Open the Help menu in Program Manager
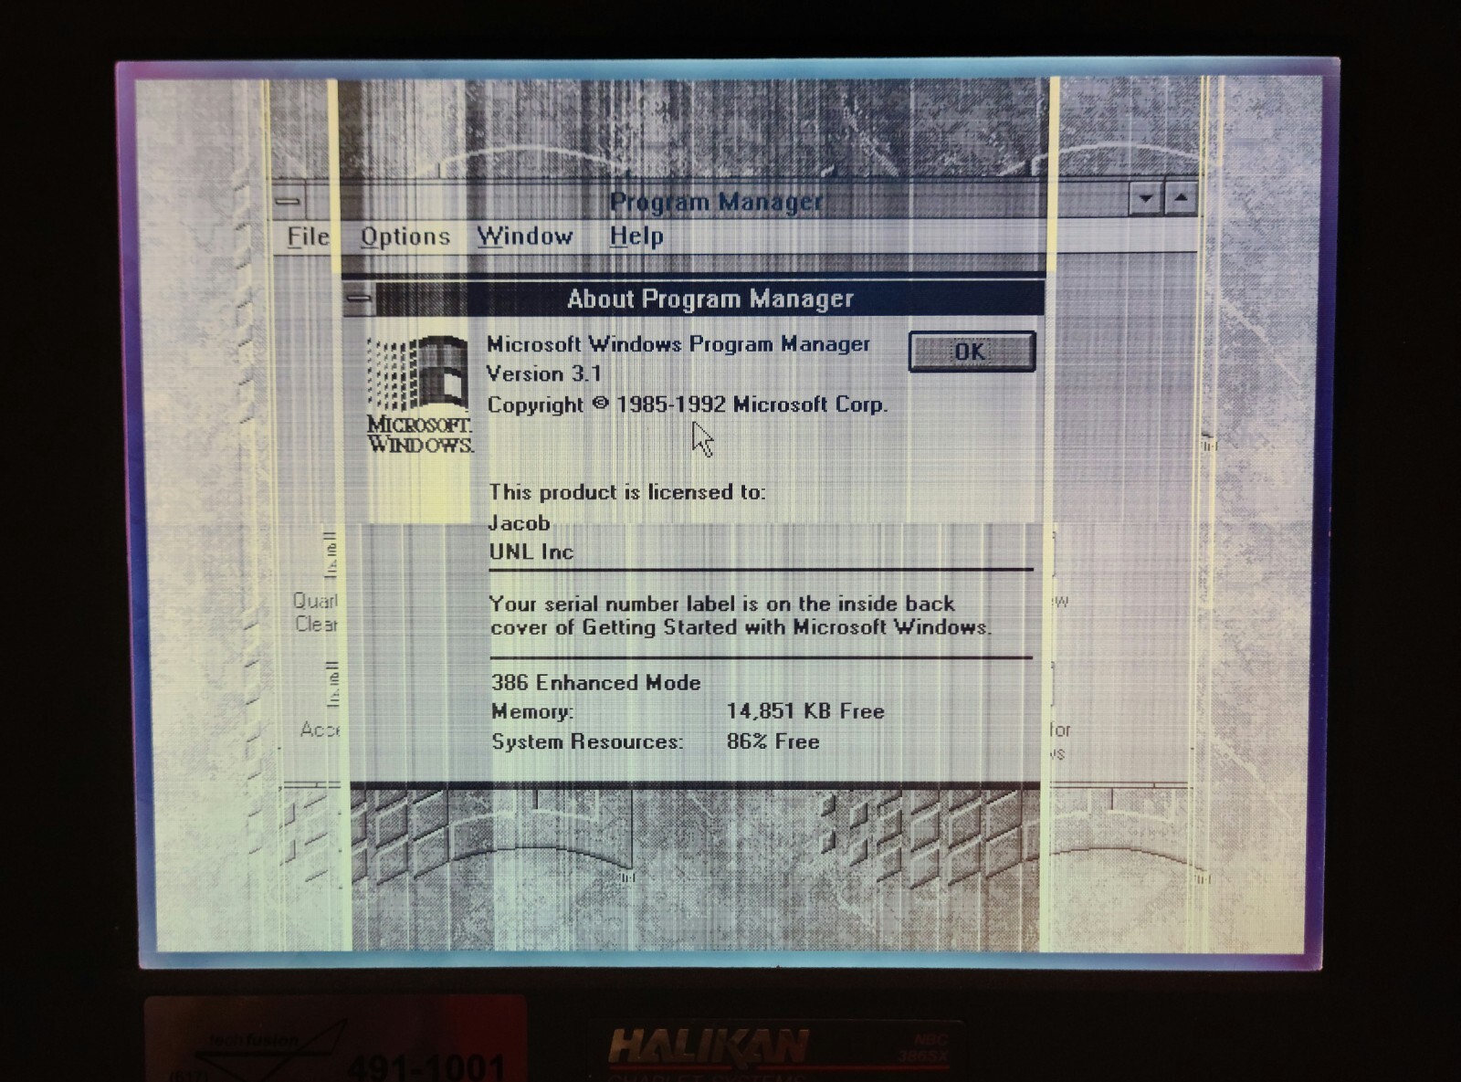 coord(636,236)
